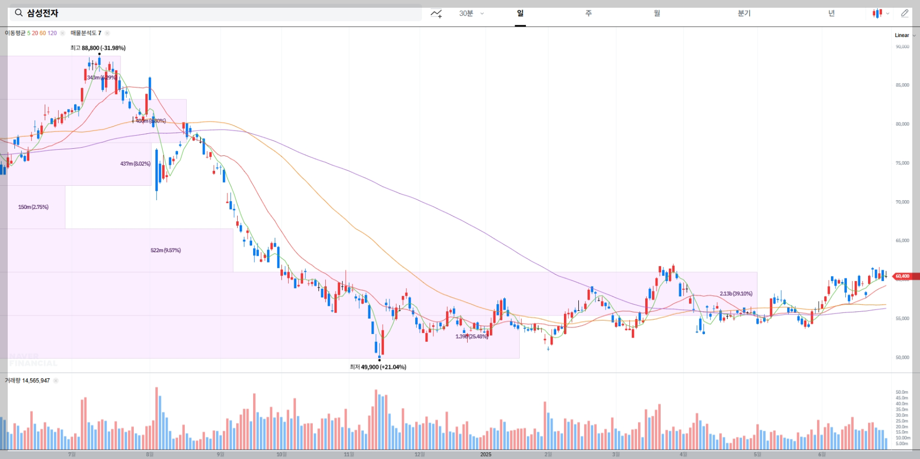Switch to the 월 monthly tab

(657, 13)
